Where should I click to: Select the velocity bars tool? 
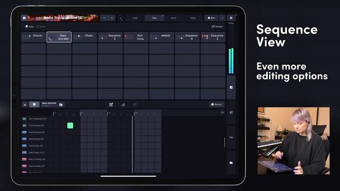123,105
